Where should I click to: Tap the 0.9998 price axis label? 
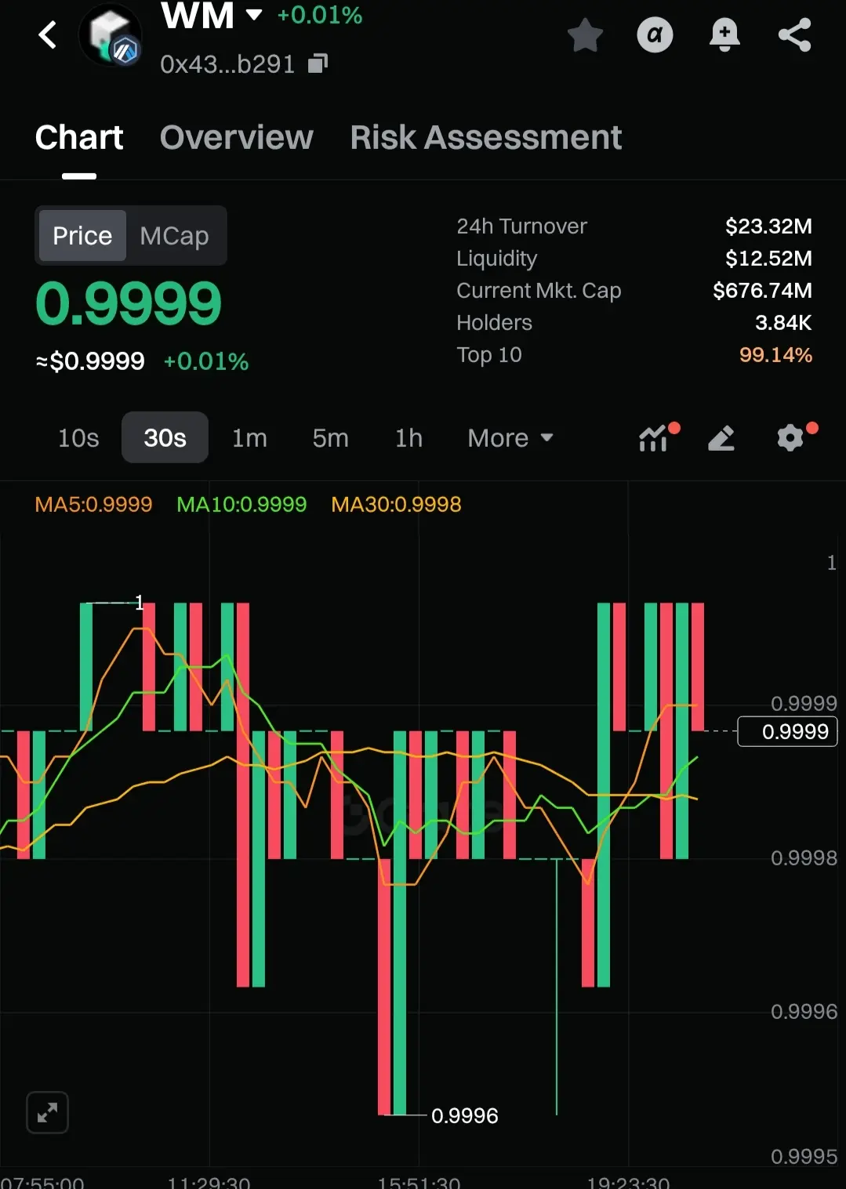tap(804, 858)
